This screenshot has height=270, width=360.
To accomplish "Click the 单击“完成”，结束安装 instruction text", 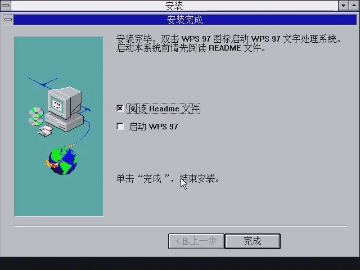I will click(168, 178).
